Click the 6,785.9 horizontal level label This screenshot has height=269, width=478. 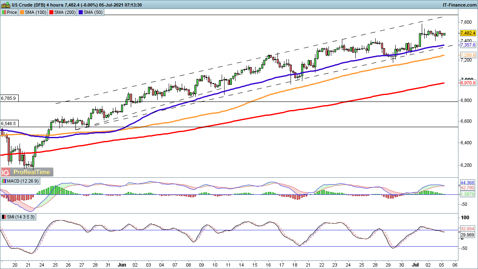9,98
